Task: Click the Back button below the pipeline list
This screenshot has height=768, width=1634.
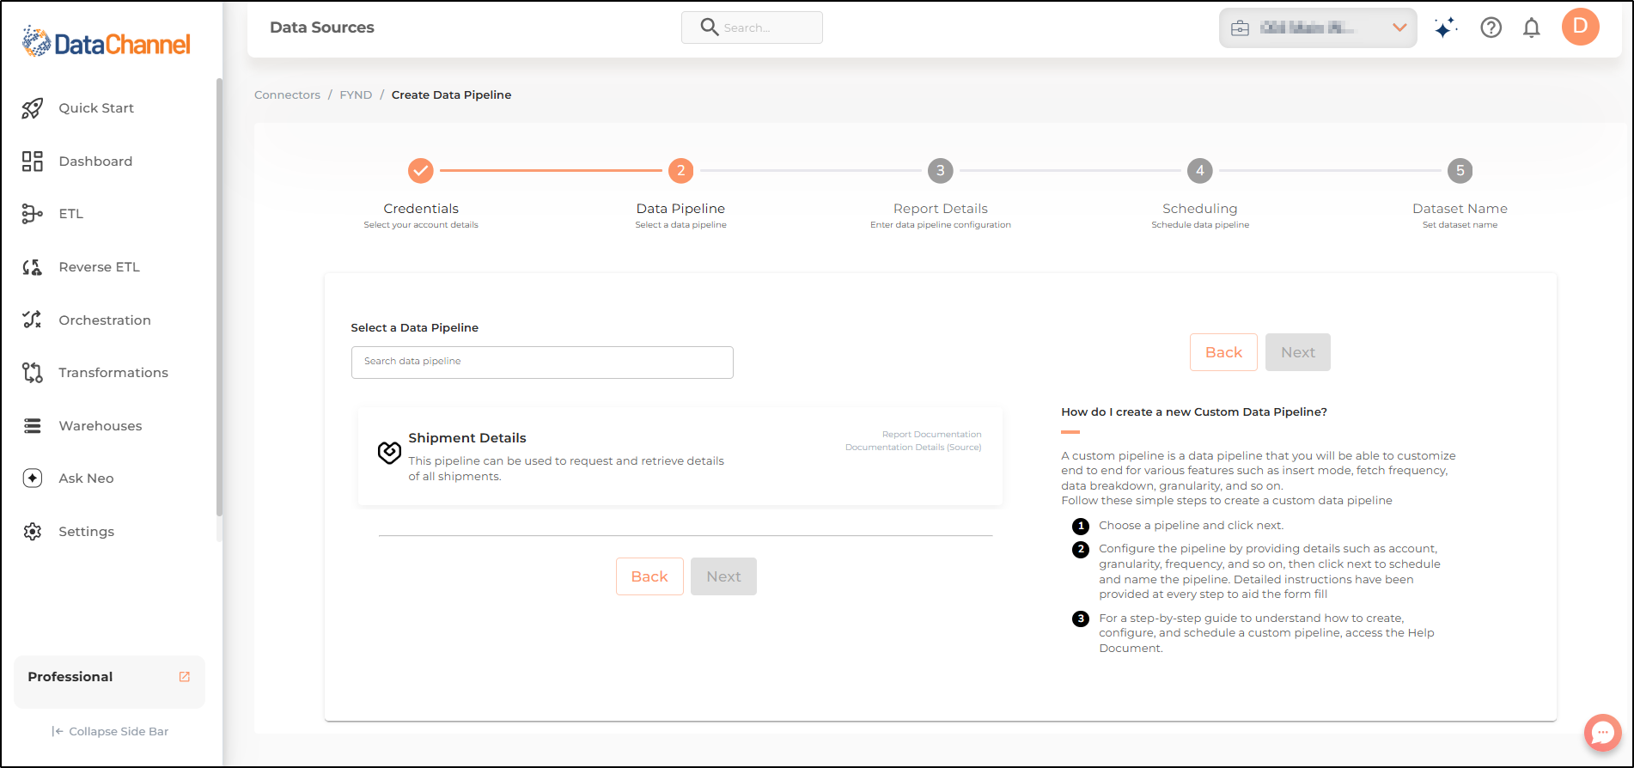Action: pyautogui.click(x=649, y=576)
